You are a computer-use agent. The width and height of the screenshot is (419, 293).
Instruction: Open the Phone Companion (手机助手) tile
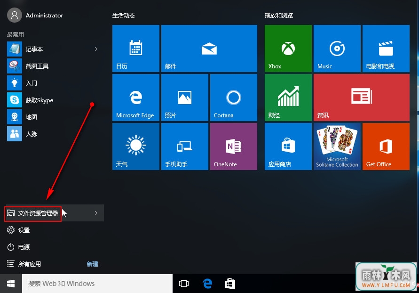tap(185, 146)
